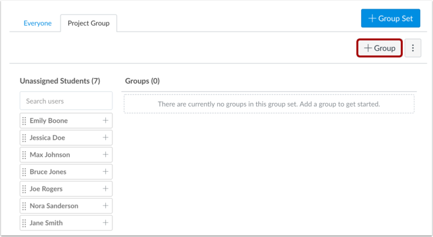The height and width of the screenshot is (237, 433).
Task: Click the plus icon beside Jessica Doe
Action: pos(105,137)
